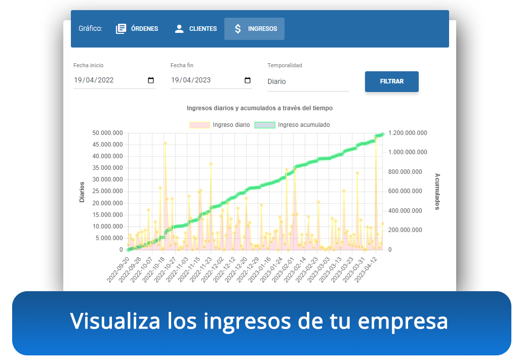Click the Ingresos dollar sign icon
Viewport: 523px width, 364px height.
coord(238,29)
